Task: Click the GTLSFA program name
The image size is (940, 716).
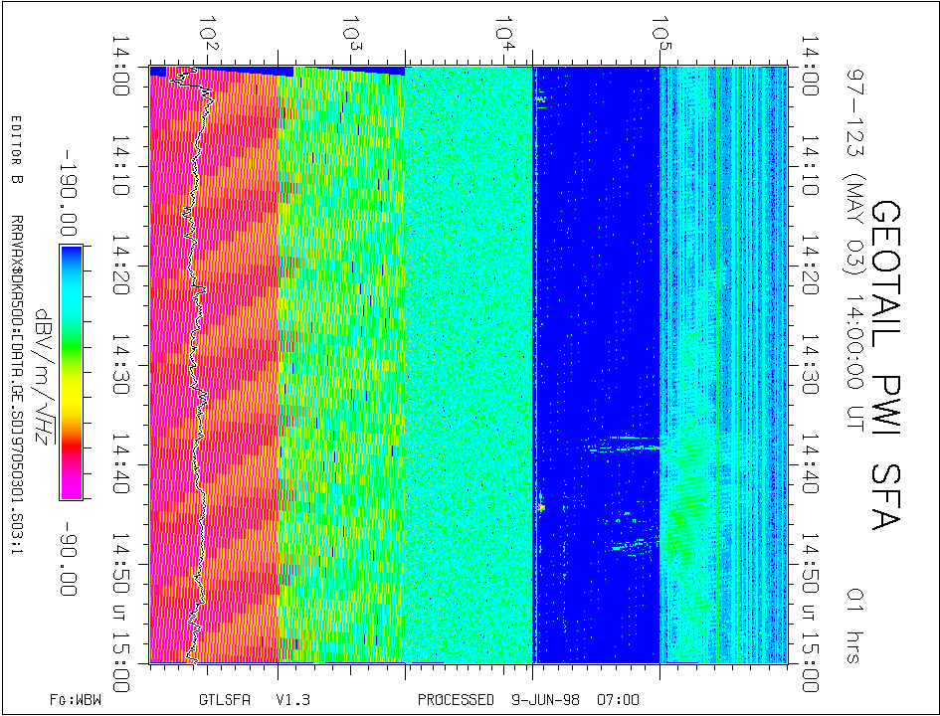Action: [224, 700]
